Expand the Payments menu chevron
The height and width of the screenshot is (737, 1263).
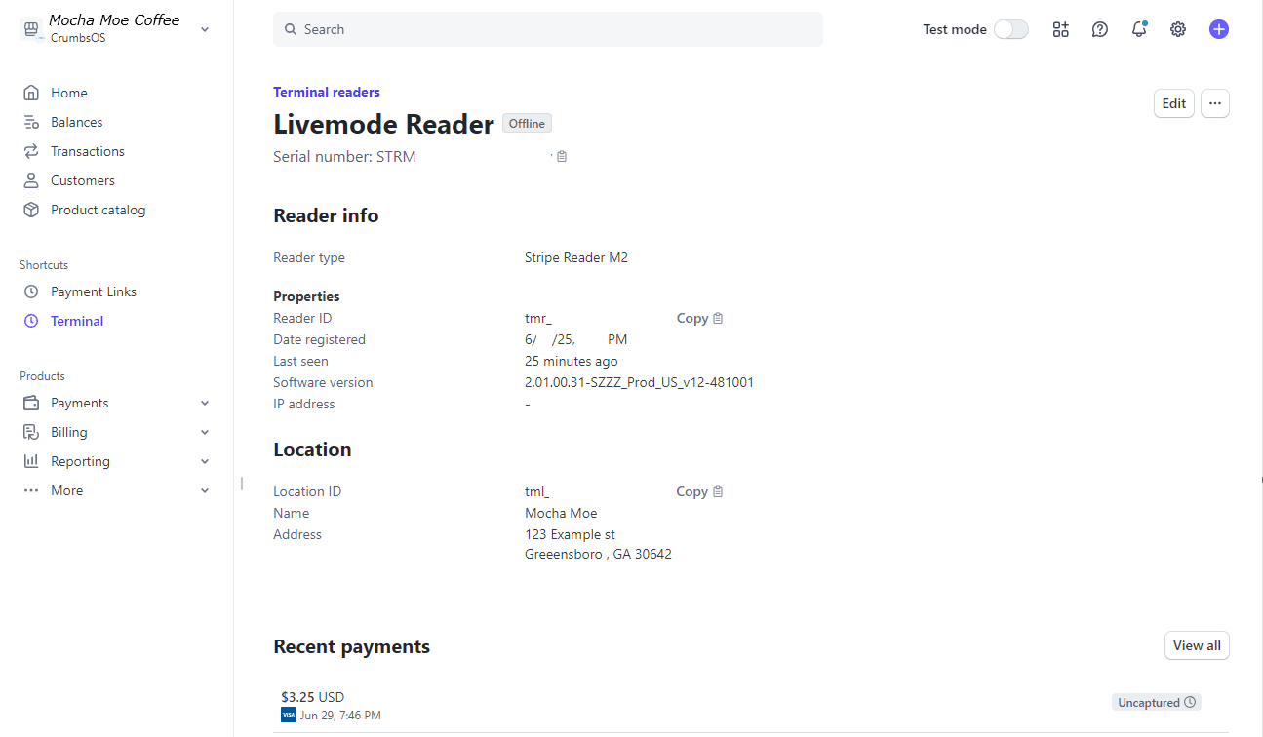[x=205, y=403]
